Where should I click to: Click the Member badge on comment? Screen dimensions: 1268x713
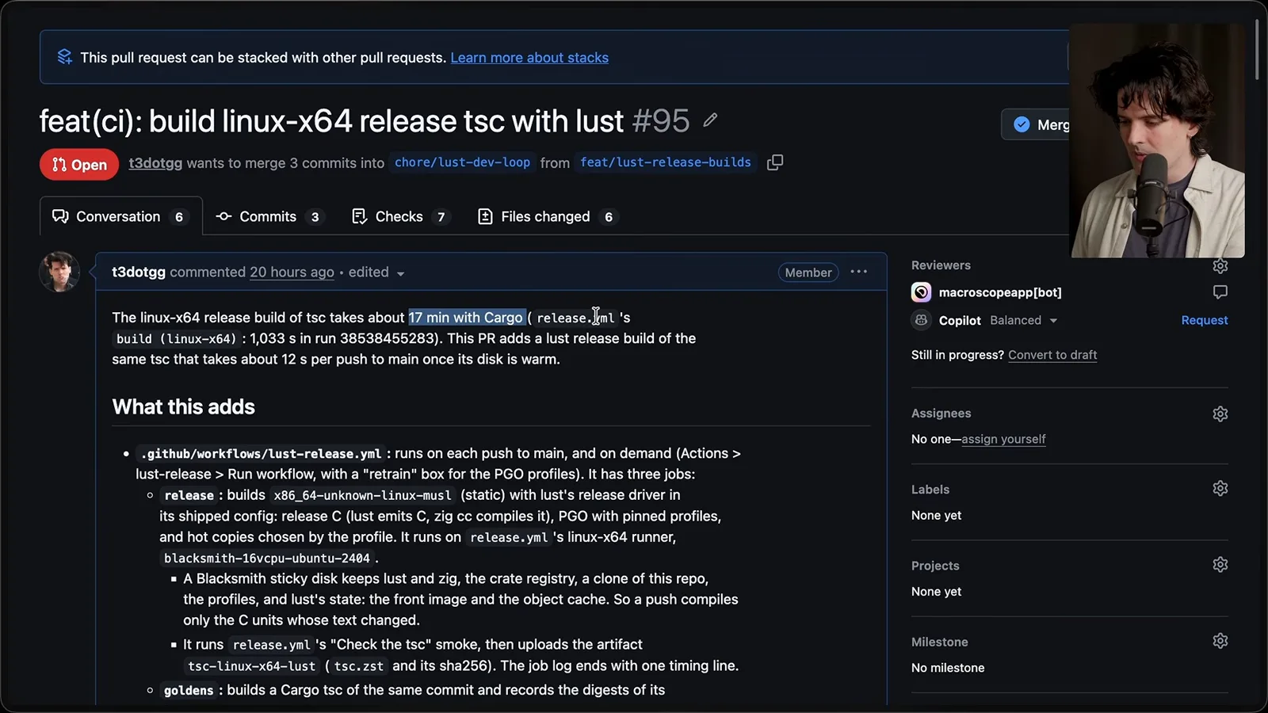pyautogui.click(x=808, y=273)
